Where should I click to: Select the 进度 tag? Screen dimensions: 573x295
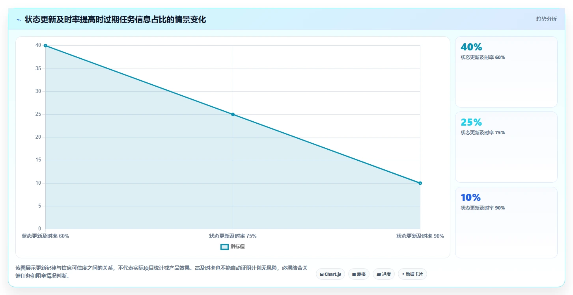(384, 274)
